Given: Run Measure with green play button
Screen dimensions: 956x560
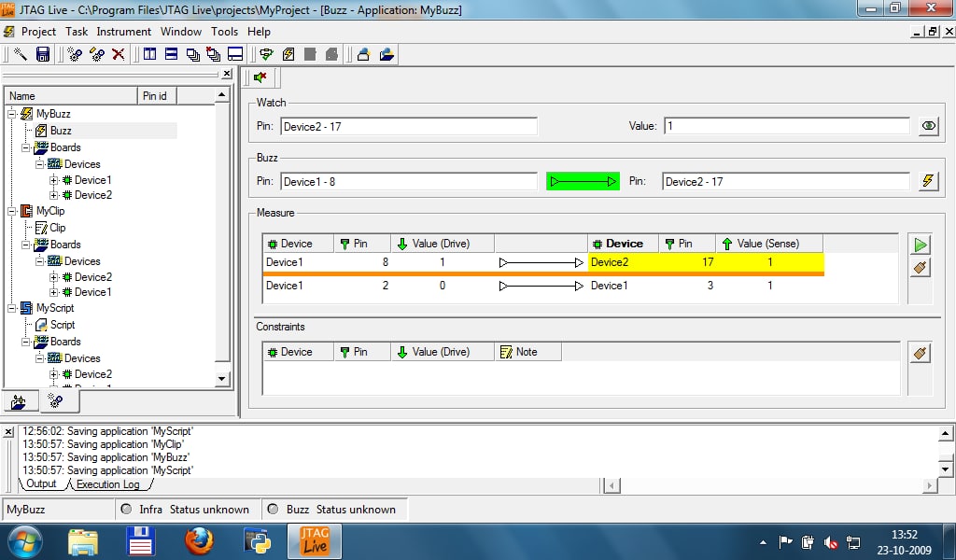Looking at the screenshot, I should 921,245.
